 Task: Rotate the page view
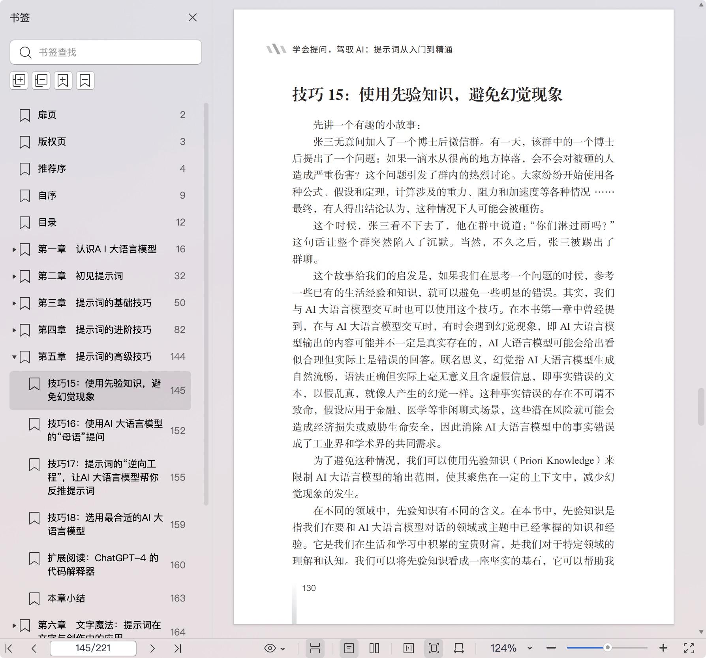pos(459,648)
